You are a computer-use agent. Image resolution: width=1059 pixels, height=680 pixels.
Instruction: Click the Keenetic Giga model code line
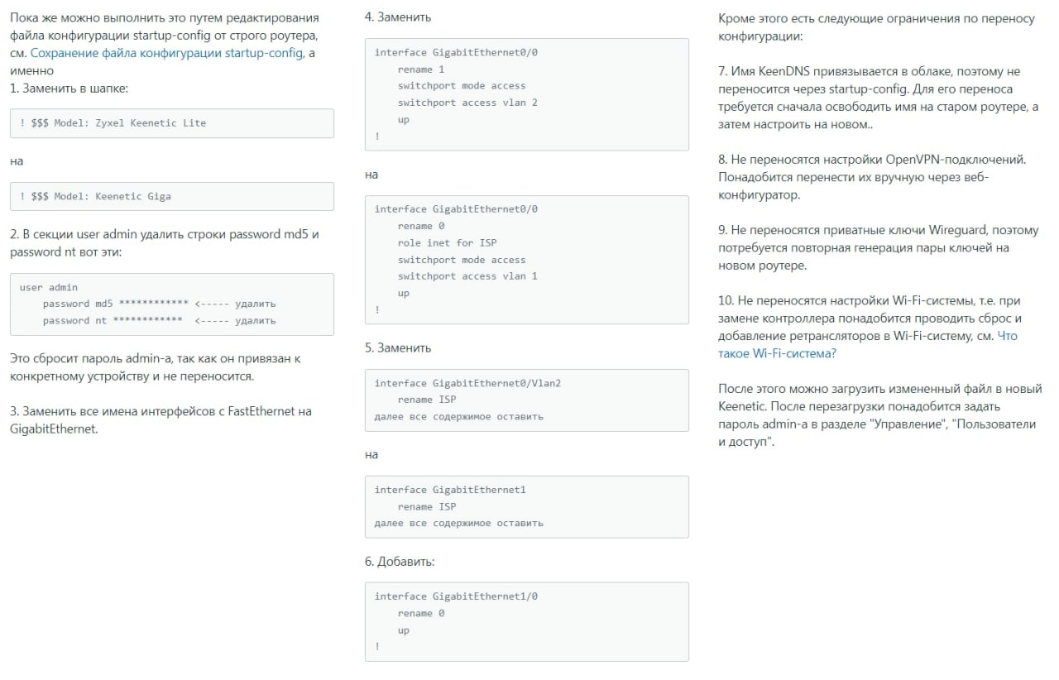point(95,197)
